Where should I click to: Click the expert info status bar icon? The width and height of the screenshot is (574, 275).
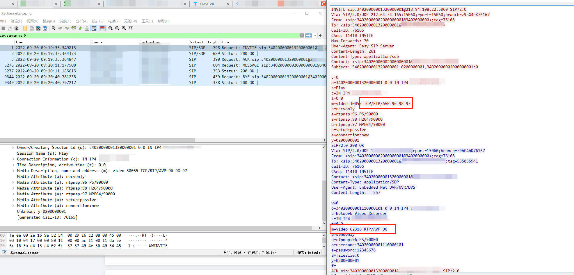[4, 252]
